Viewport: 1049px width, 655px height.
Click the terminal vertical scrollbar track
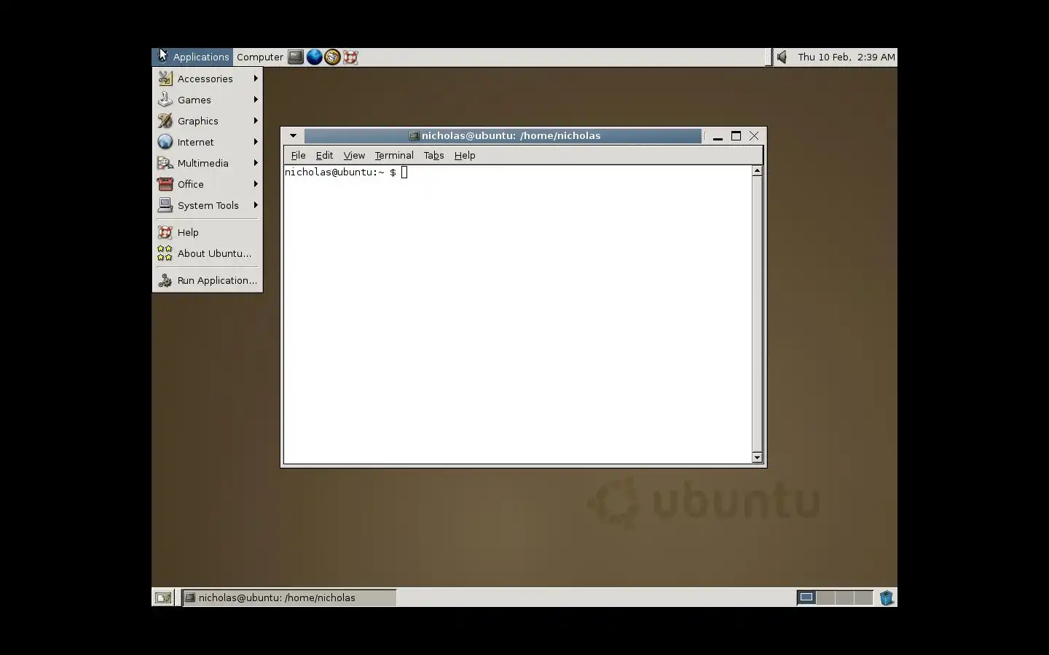tap(757, 314)
